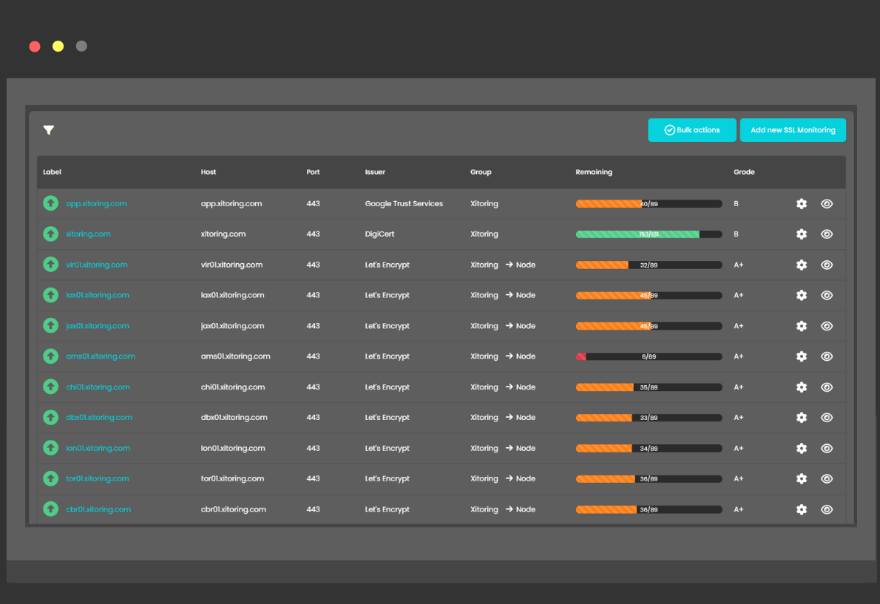
Task: Open the filter funnel icon
Action: pyautogui.click(x=49, y=130)
